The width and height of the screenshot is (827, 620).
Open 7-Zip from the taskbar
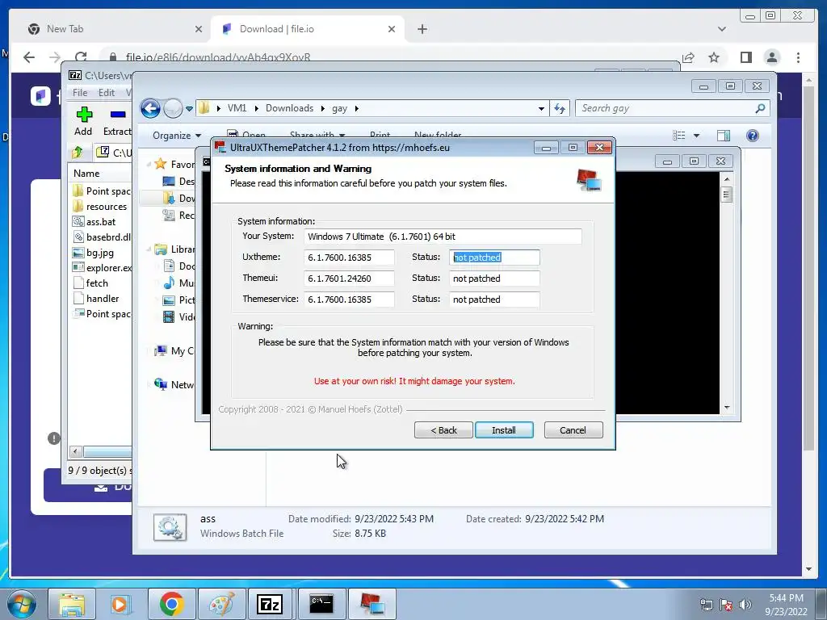coord(270,604)
